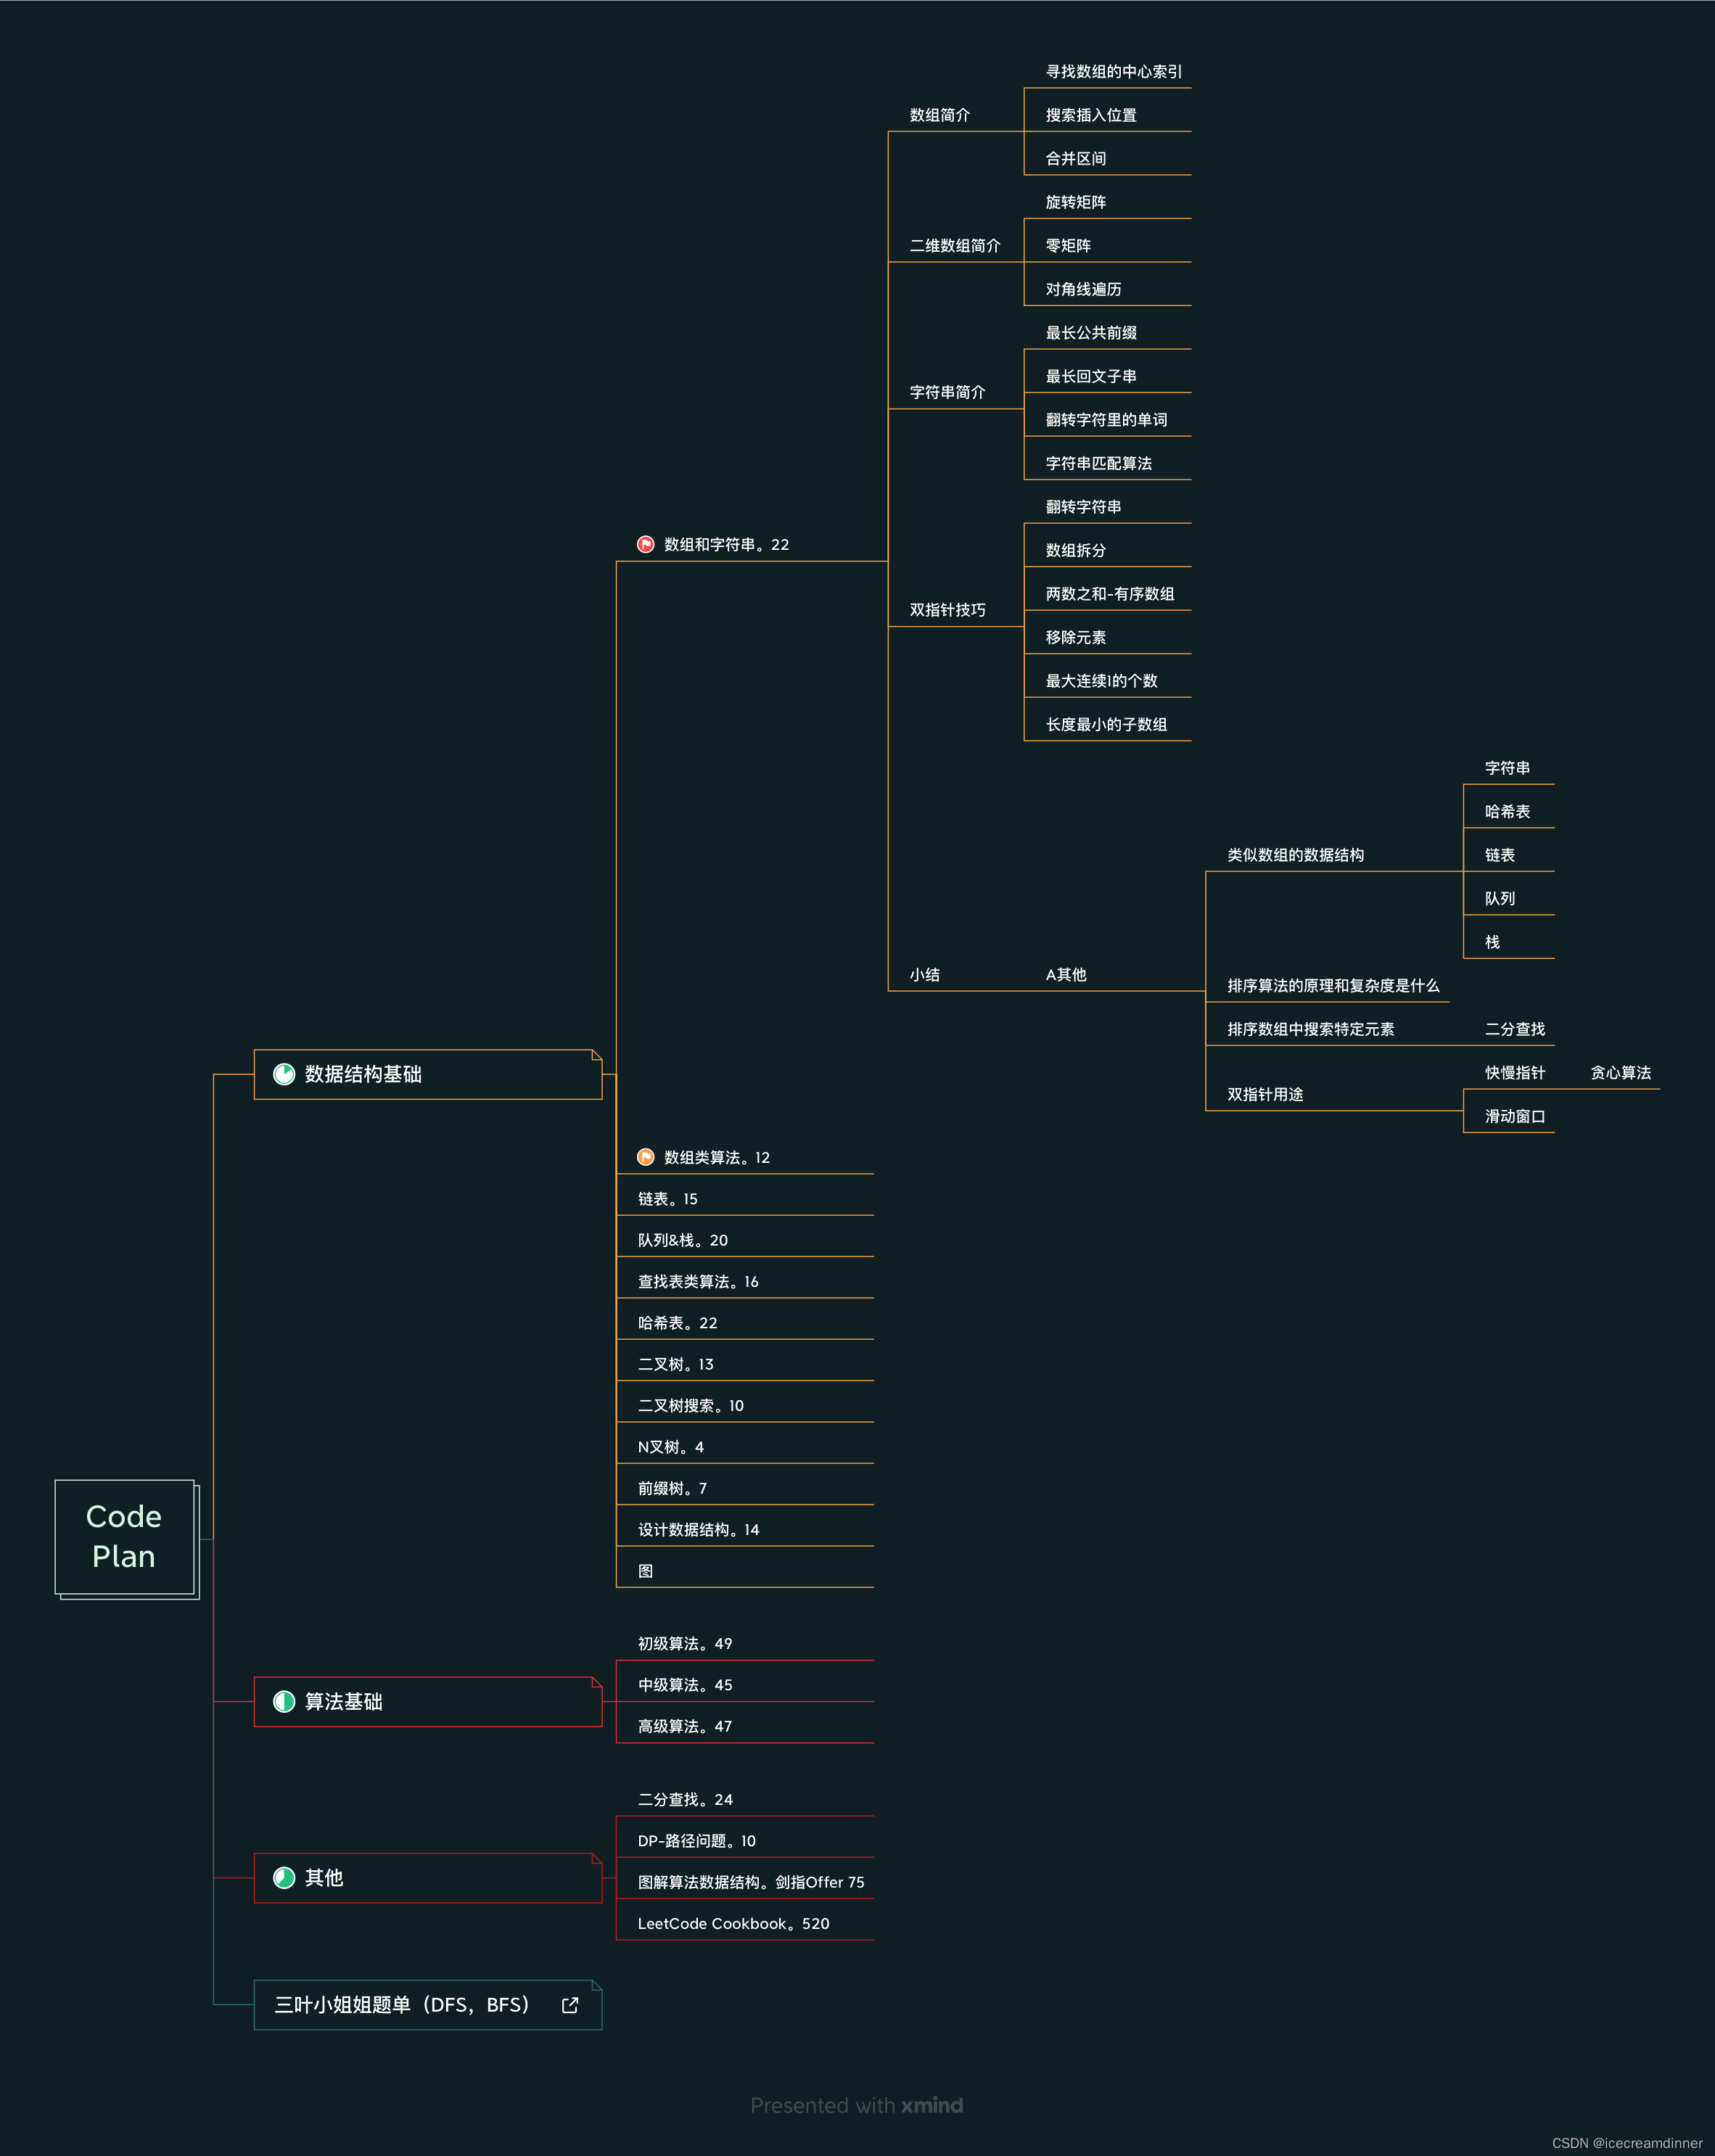Click 中级算法。45 node
Image resolution: width=1715 pixels, height=2156 pixels.
click(x=684, y=1684)
